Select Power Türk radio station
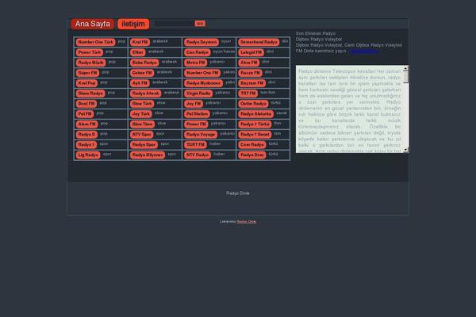The height and width of the screenshot is (317, 476). (x=90, y=52)
